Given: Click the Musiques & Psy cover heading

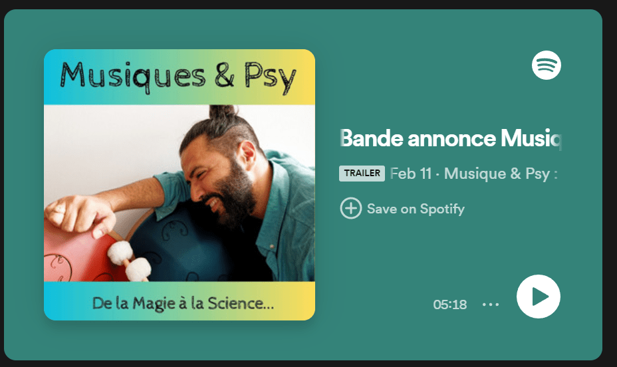Looking at the screenshot, I should click(x=178, y=77).
